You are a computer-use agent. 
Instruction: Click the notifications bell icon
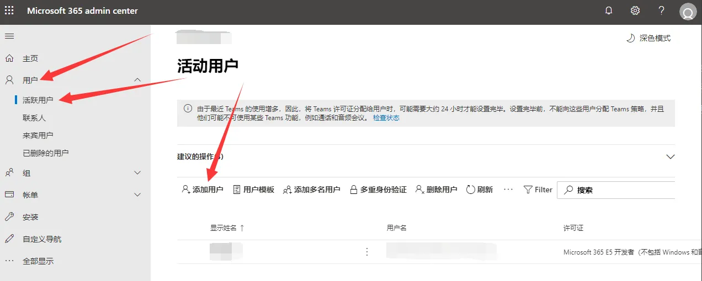click(609, 10)
